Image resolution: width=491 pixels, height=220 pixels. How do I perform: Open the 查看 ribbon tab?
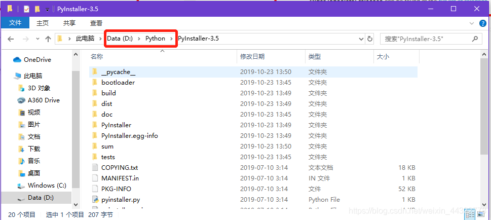point(96,23)
